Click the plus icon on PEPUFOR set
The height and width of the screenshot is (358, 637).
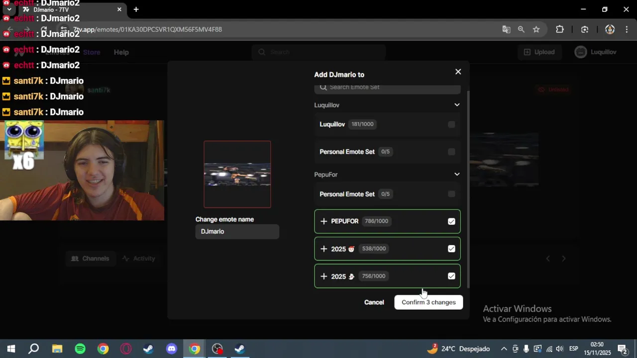click(324, 221)
